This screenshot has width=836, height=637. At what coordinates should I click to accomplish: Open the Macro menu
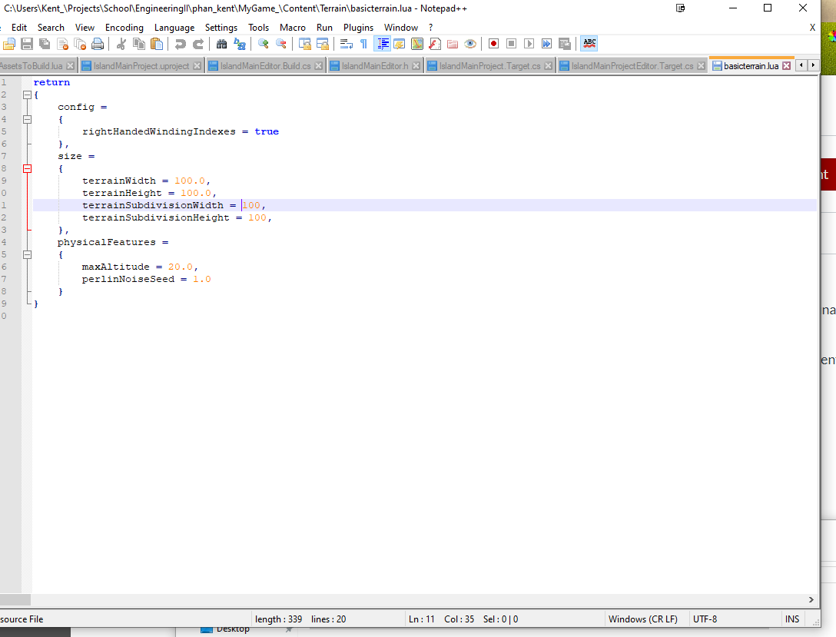click(x=293, y=28)
